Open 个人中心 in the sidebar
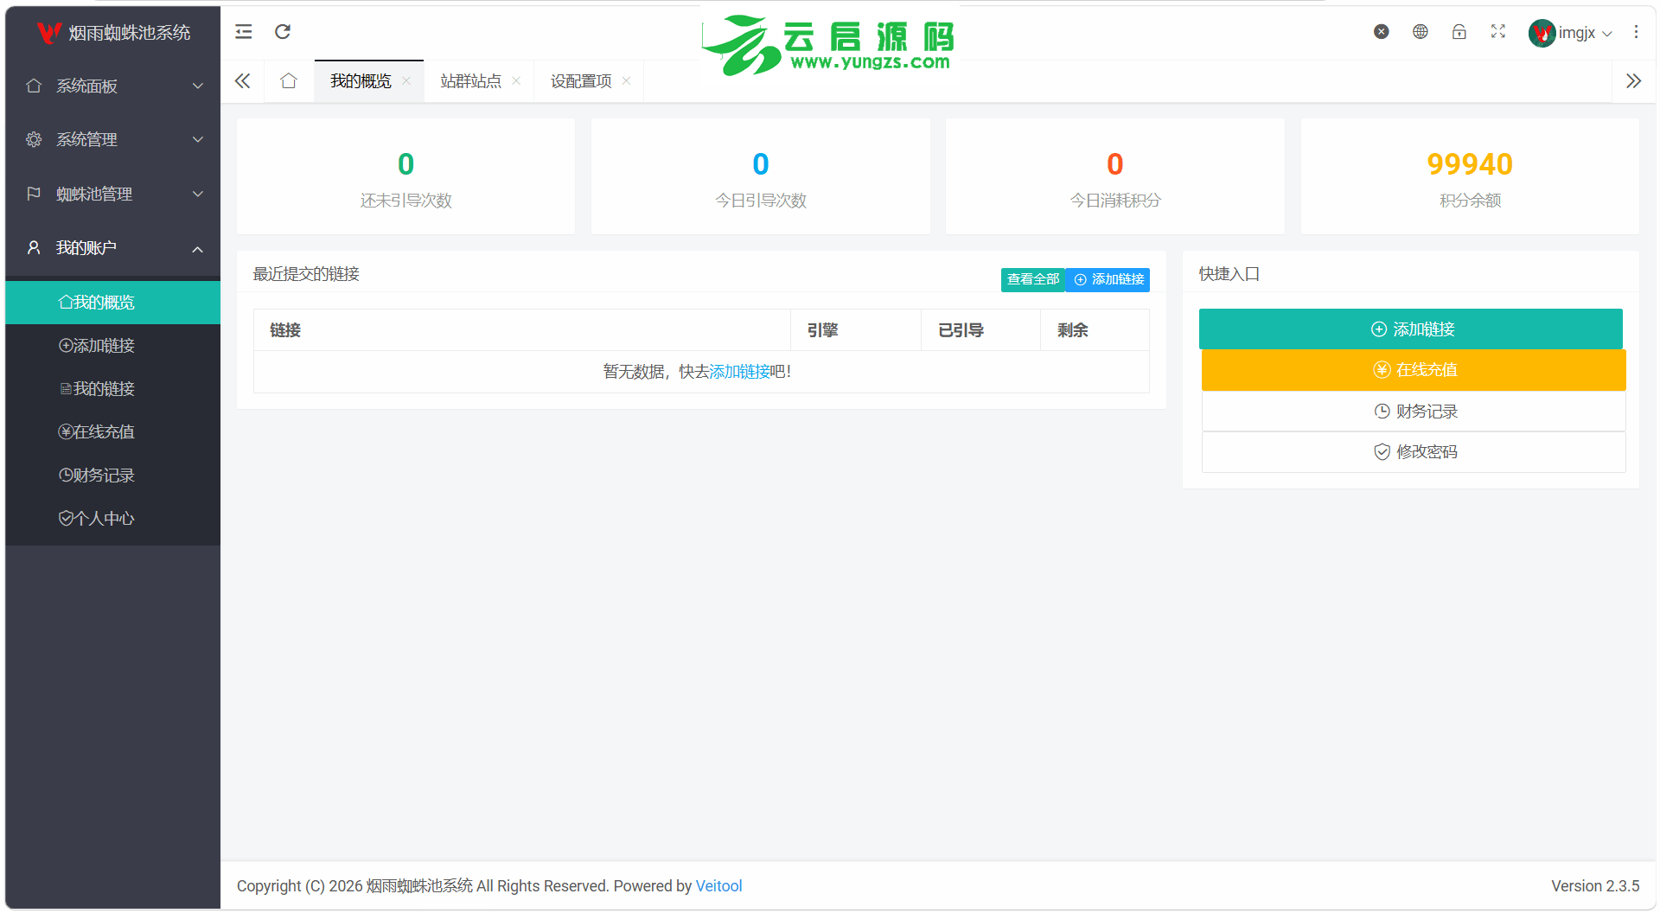1660x913 pixels. pos(113,519)
